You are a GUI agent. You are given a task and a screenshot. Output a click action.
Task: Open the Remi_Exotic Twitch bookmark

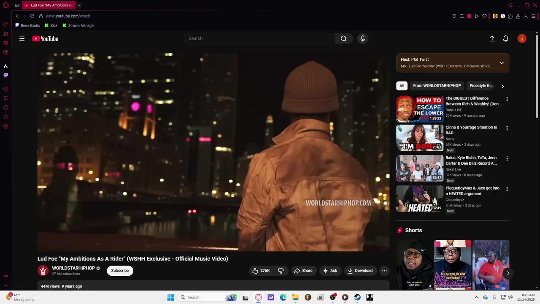tap(27, 25)
